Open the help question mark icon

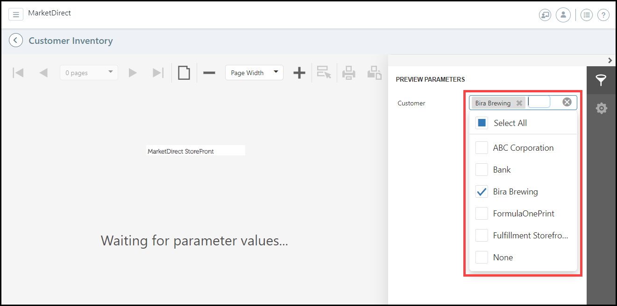pyautogui.click(x=603, y=15)
